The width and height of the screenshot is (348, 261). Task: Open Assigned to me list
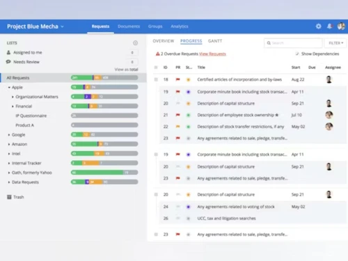coord(28,52)
